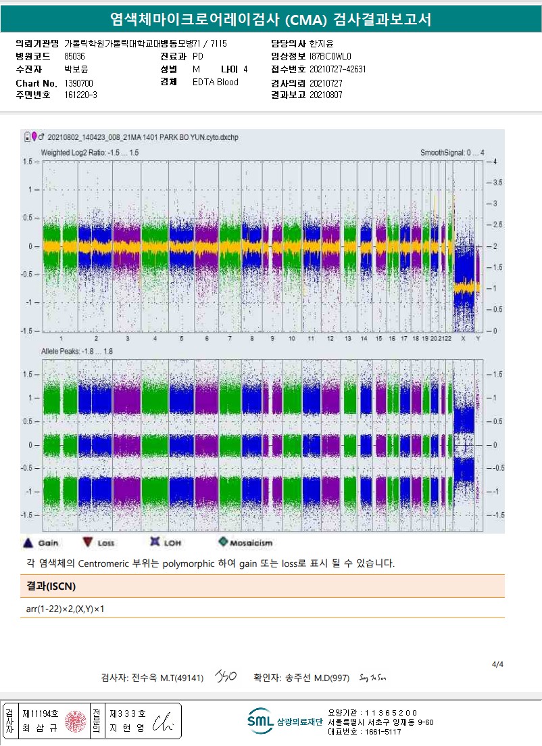Click the red Loss triangle legend icon
The height and width of the screenshot is (746, 542).
(87, 542)
